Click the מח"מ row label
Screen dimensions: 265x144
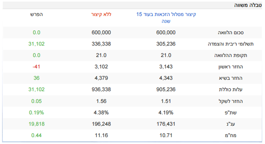coord(231,135)
